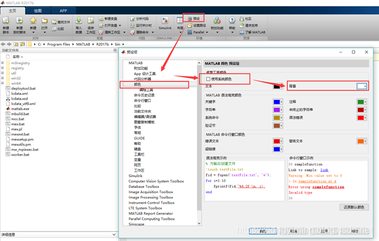Select 字体 in the preferences tree
The height and width of the screenshot is (241, 379).
tap(137, 127)
